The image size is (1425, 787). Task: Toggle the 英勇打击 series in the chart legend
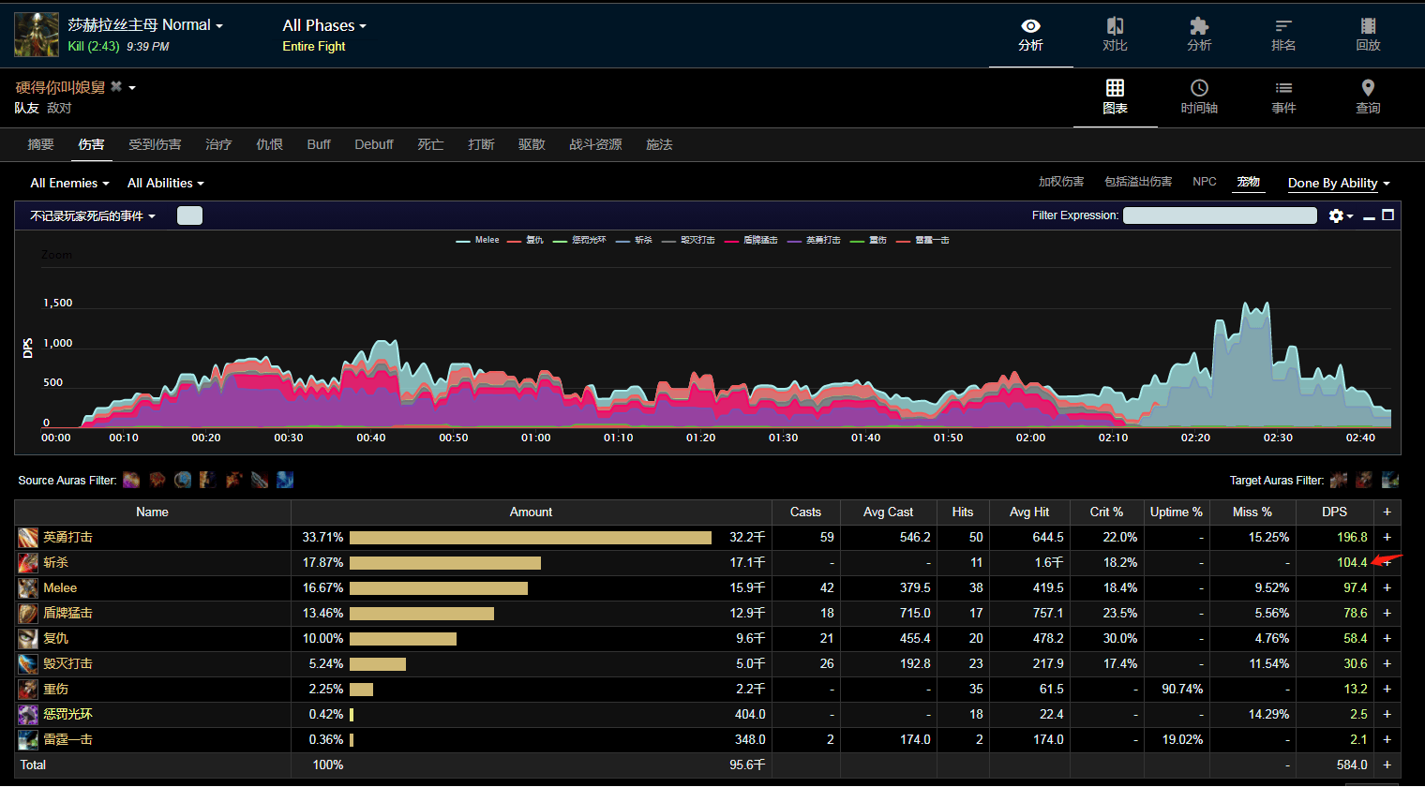pyautogui.click(x=814, y=241)
